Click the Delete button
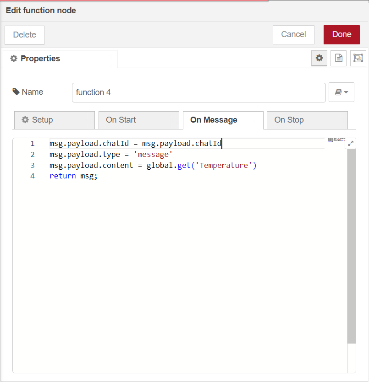 click(x=24, y=34)
